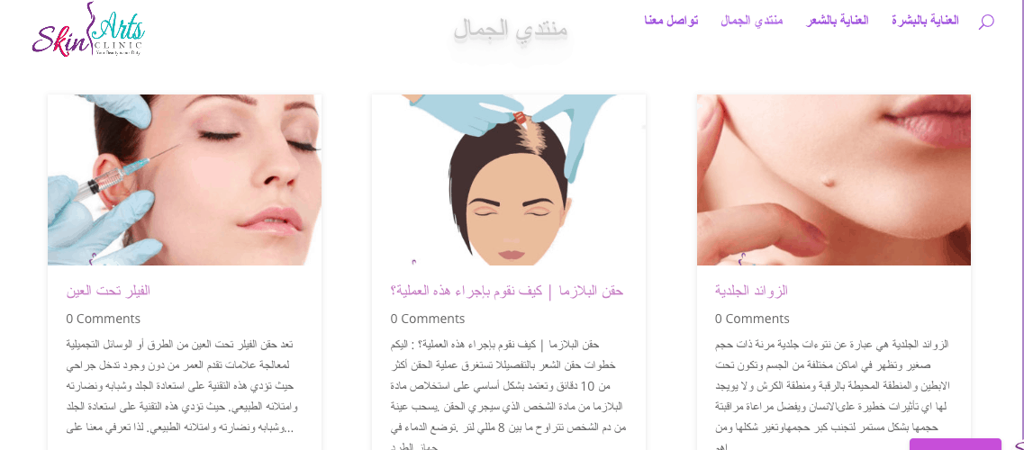Click the excerpt text of الزوائد الجلدية post
Image resolution: width=1024 pixels, height=450 pixels.
(x=831, y=395)
